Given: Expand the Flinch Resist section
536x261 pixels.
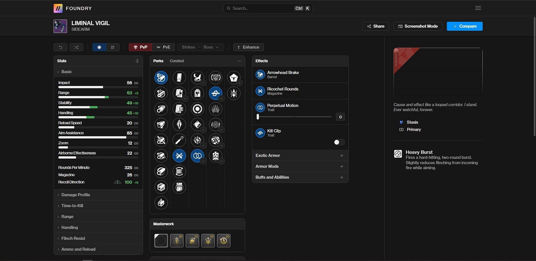Looking at the screenshot, I should pos(98,238).
